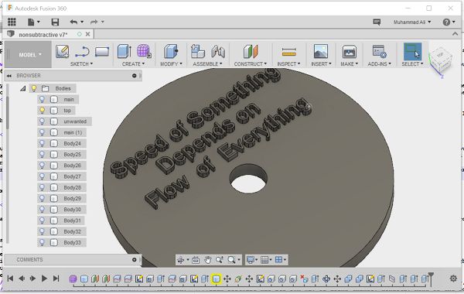Open the data panel grid icon
Viewport: 464px width, 294px height.
tap(12, 22)
